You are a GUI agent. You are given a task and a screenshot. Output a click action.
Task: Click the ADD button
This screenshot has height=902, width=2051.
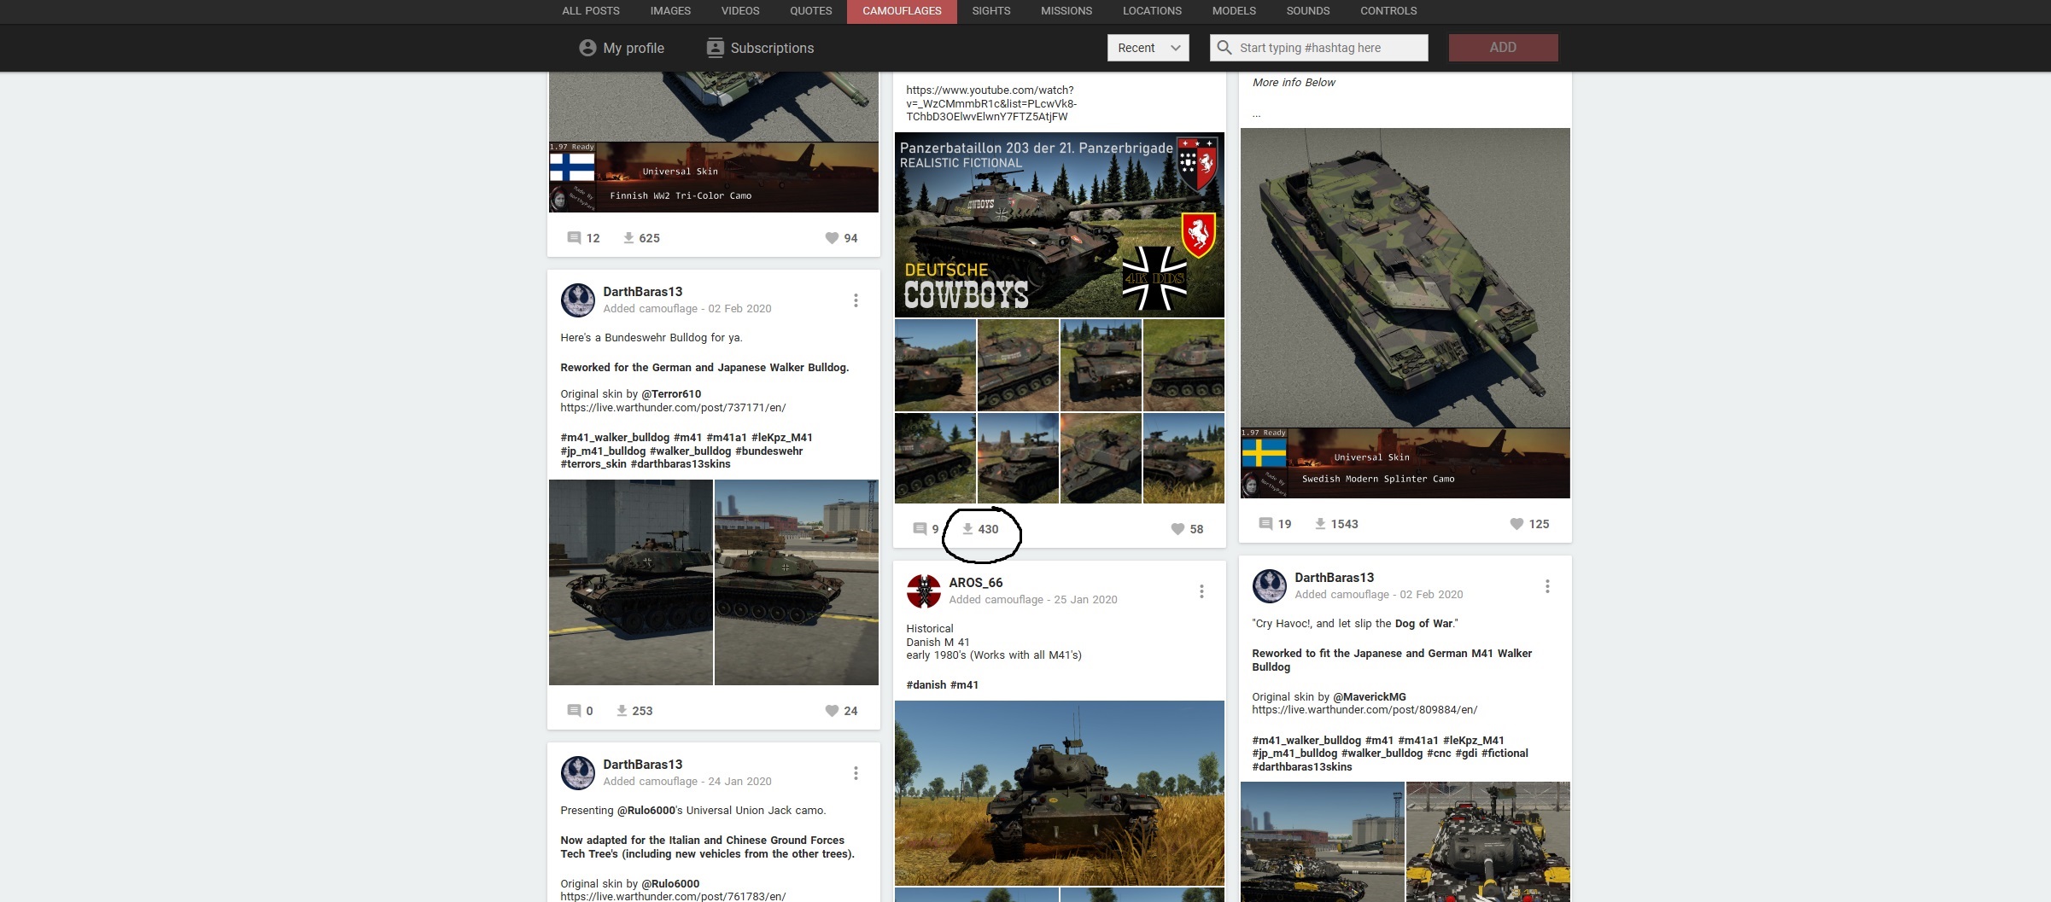tap(1504, 48)
